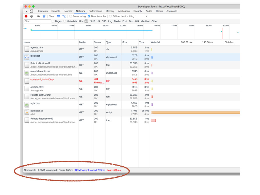Clear the network log

31,16
